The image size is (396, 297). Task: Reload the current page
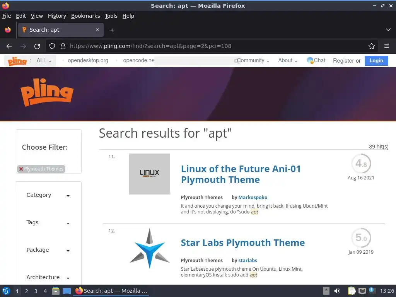(x=37, y=46)
